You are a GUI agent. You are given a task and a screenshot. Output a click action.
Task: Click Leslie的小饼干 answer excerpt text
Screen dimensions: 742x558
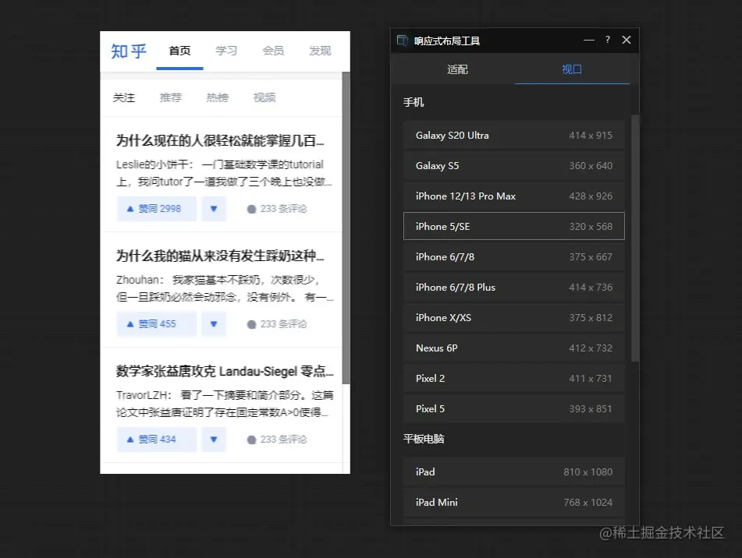(224, 173)
